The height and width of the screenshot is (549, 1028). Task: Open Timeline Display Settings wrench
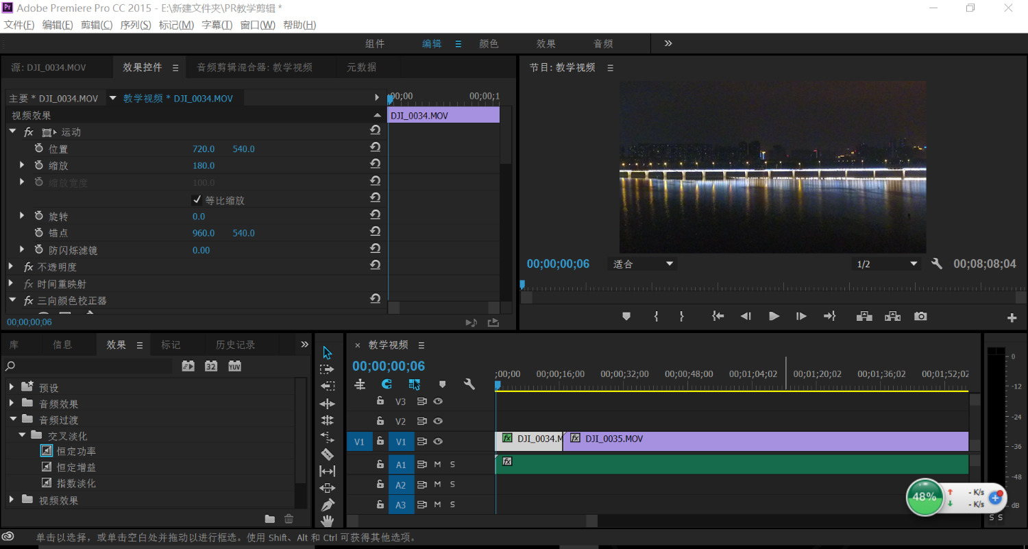(469, 385)
